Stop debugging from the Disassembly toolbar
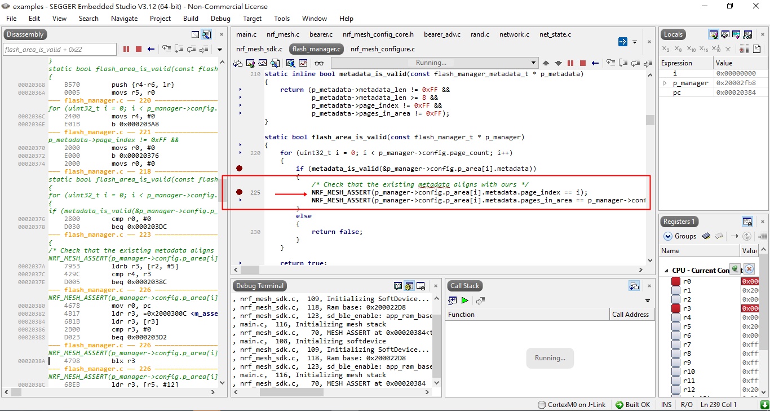The image size is (770, 411). point(139,50)
